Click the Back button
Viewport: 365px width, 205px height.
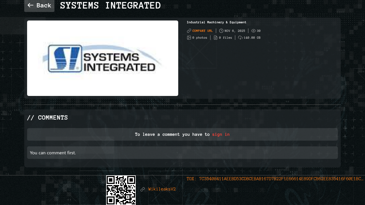point(39,5)
